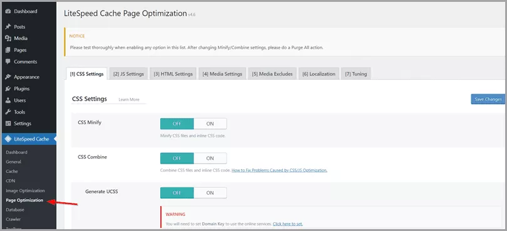
Task: Click the LiteSpeed Cache diamond icon
Action: tap(8, 139)
